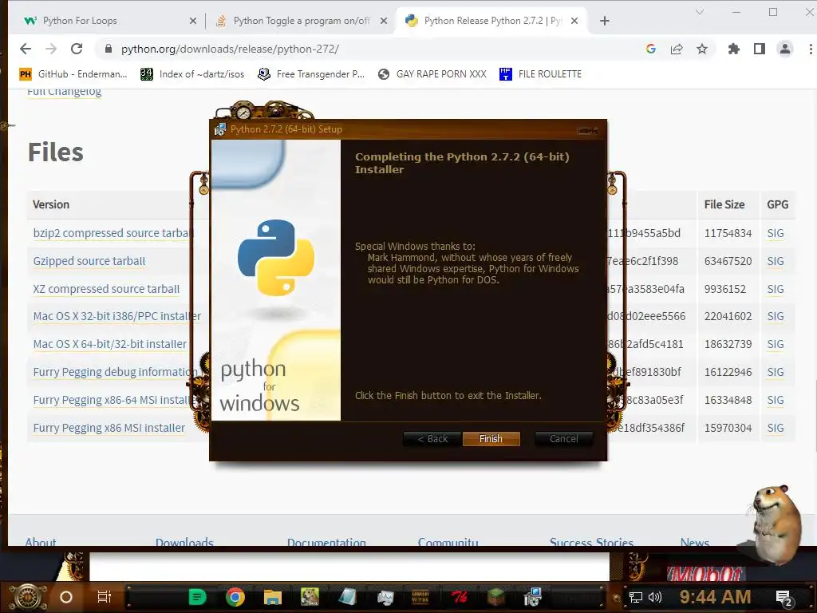Click the file size value 9936152
The width and height of the screenshot is (817, 613).
[724, 289]
